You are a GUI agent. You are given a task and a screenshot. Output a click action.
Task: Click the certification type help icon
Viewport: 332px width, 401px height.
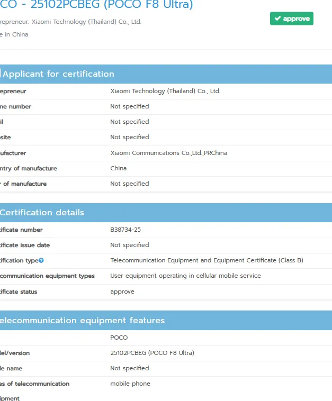(x=41, y=260)
